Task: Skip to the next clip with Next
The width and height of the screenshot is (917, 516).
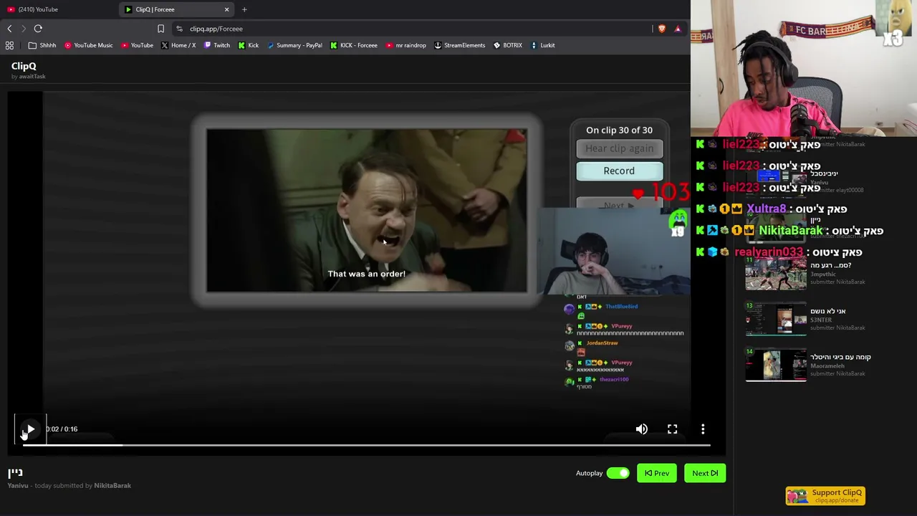Action: 705,473
